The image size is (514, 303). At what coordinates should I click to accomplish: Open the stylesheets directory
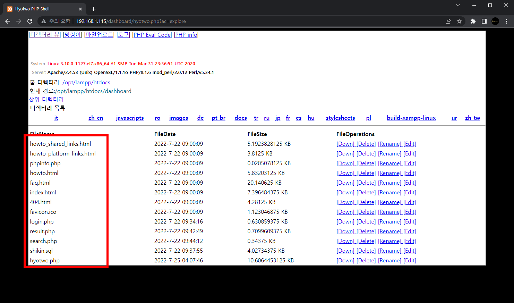click(x=341, y=118)
